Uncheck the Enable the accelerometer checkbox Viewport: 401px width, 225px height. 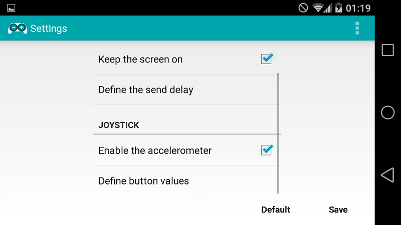point(267,149)
